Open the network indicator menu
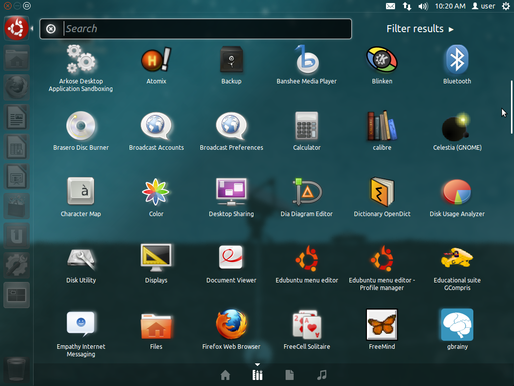The height and width of the screenshot is (386, 514). tap(407, 6)
